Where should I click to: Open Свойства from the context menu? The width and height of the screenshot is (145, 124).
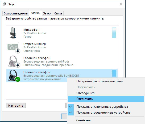pyautogui.click(x=106, y=120)
